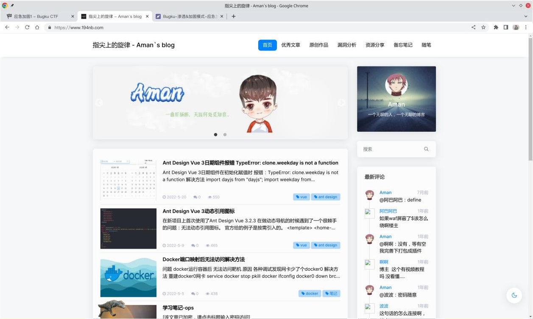This screenshot has height=319, width=533.
Task: Click the docker whale thumbnail
Action: (128, 277)
